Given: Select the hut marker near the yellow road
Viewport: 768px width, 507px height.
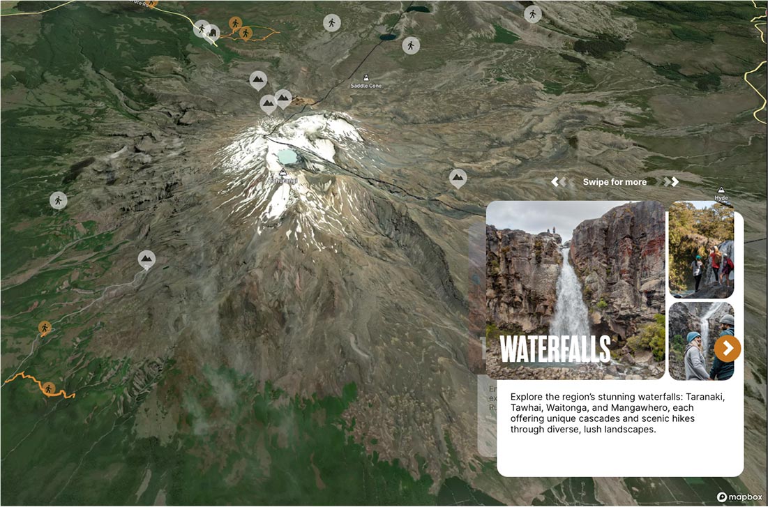Looking at the screenshot, I should tap(212, 32).
